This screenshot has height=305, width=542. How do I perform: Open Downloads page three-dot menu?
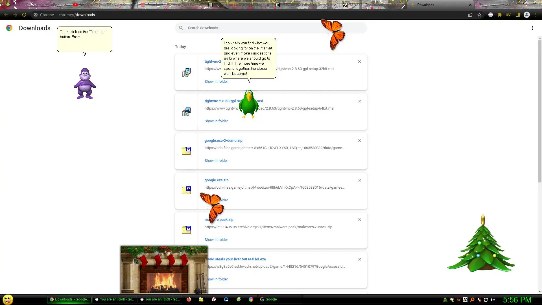point(532,28)
